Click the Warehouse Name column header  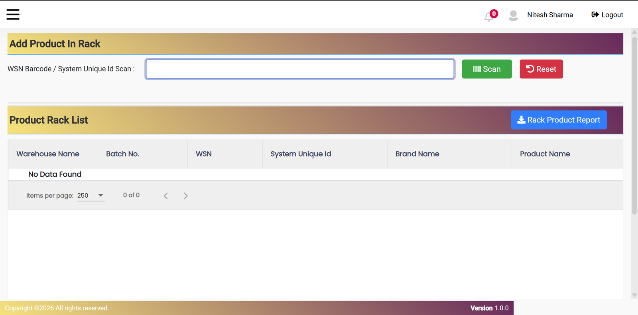(x=48, y=154)
